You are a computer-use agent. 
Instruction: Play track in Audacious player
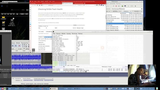click(x=5, y=14)
